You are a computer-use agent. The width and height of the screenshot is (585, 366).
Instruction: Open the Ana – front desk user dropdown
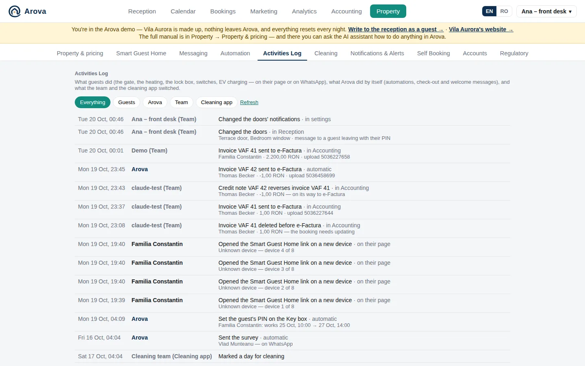546,11
